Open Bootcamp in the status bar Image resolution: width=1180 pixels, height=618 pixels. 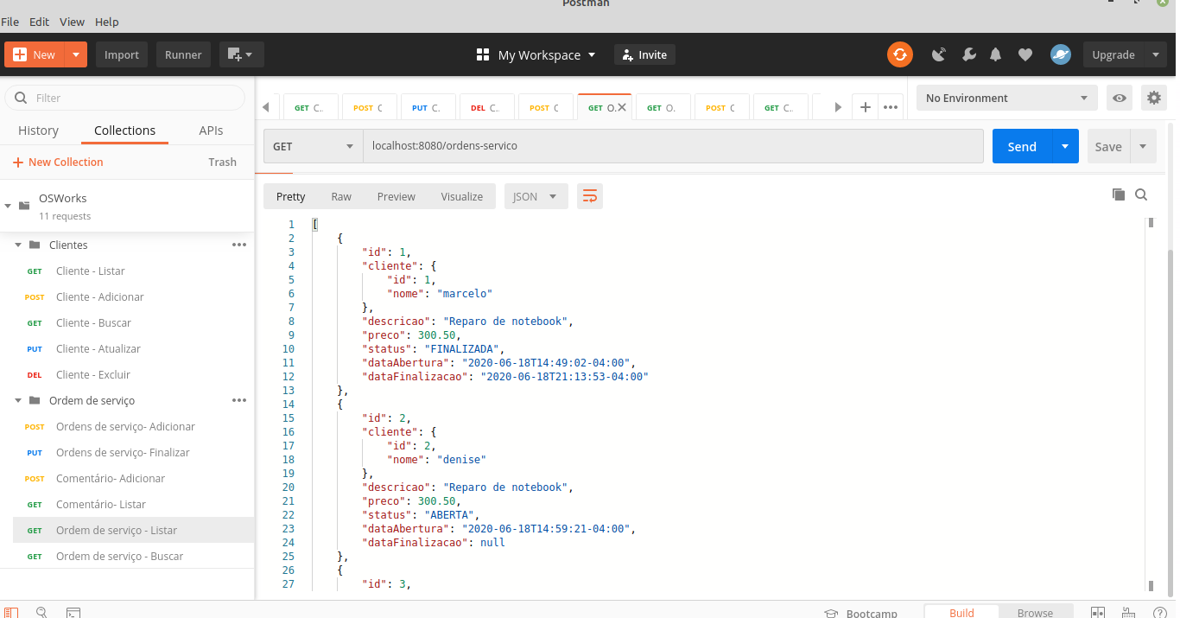[x=860, y=613]
